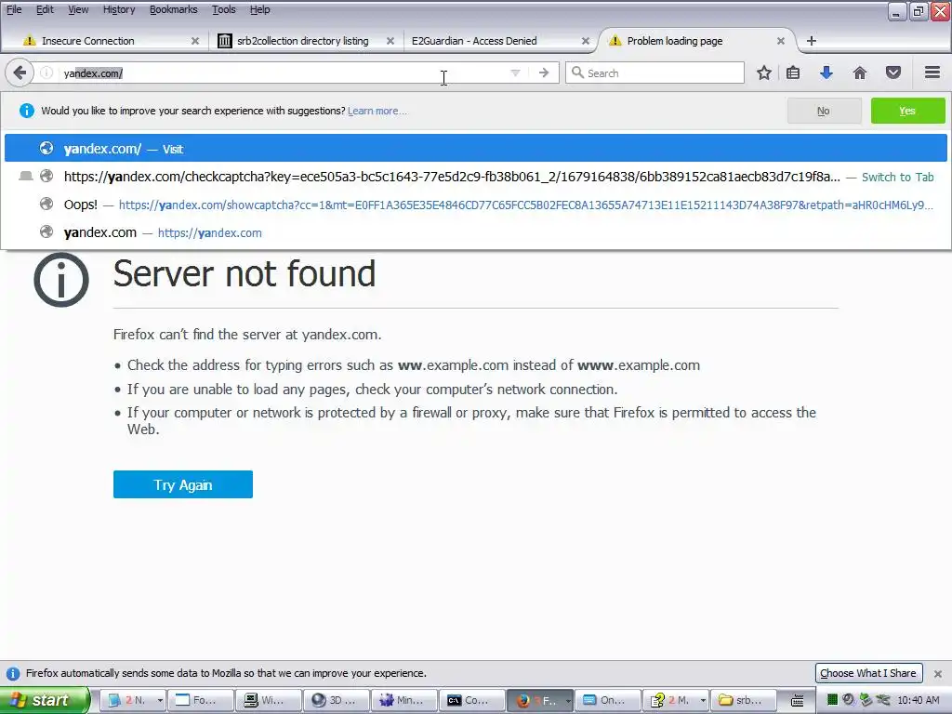
Task: Click Choose What I Share button
Action: (x=868, y=673)
